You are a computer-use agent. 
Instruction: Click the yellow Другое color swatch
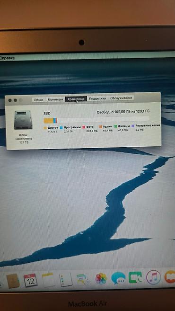[45, 128]
